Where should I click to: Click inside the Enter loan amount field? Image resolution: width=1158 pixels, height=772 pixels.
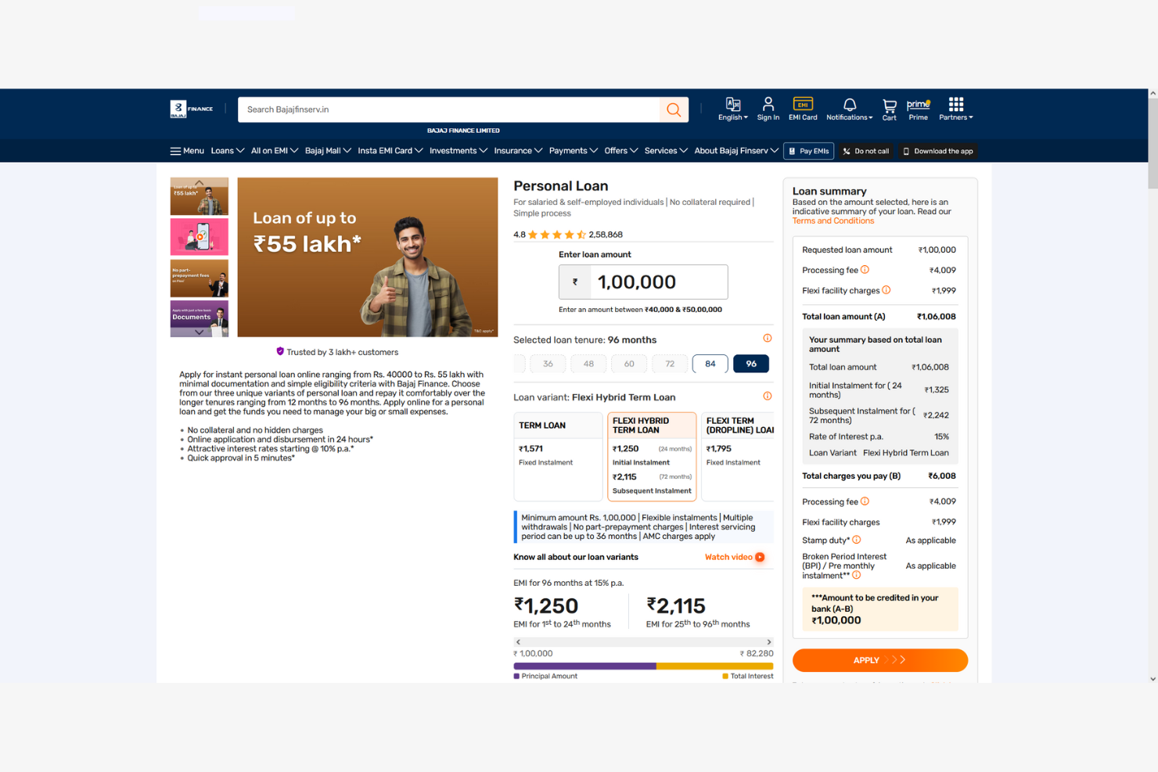click(658, 282)
